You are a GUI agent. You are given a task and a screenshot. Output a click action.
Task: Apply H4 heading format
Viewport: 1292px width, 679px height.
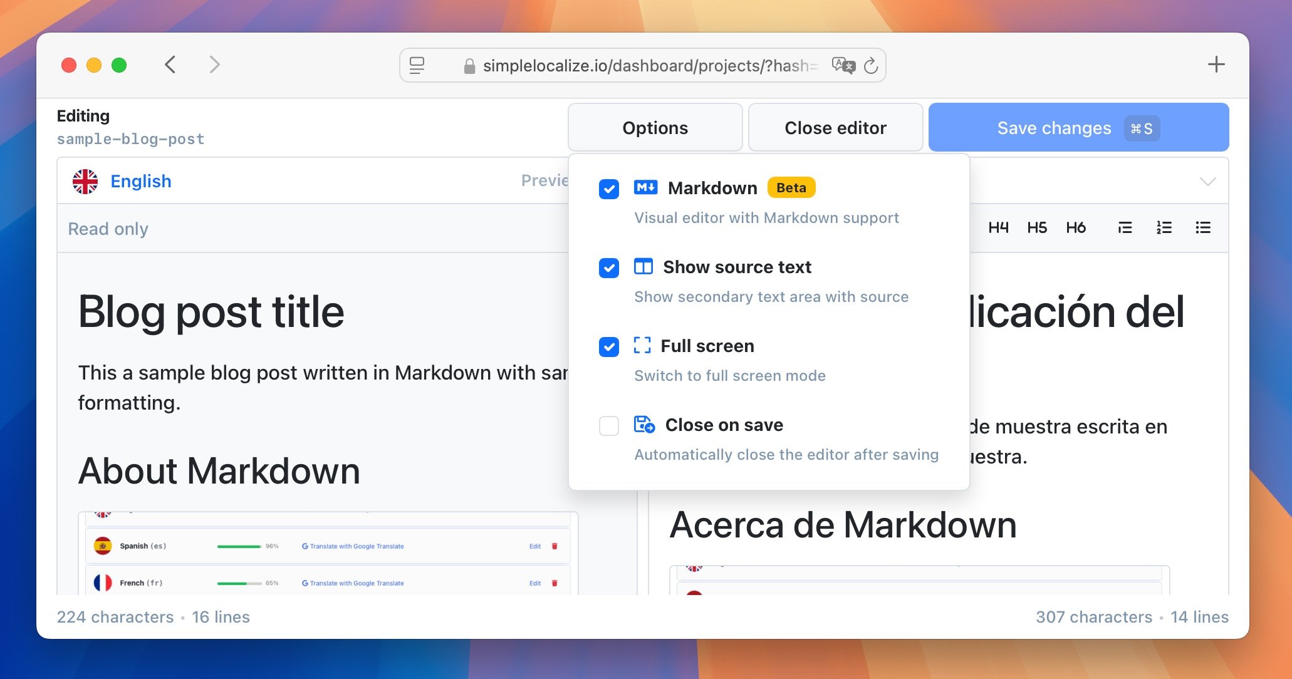[998, 227]
